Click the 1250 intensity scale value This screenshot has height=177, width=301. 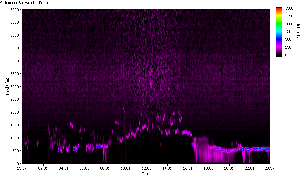(289, 16)
